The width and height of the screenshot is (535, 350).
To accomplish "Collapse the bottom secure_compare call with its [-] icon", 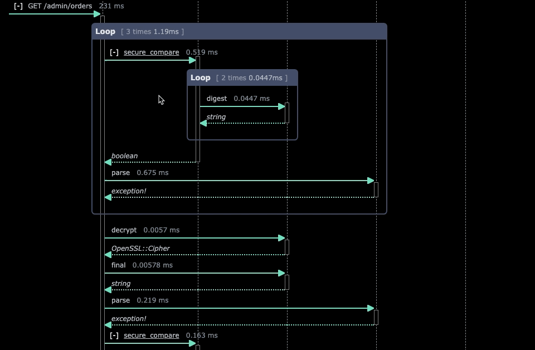I will [115, 335].
